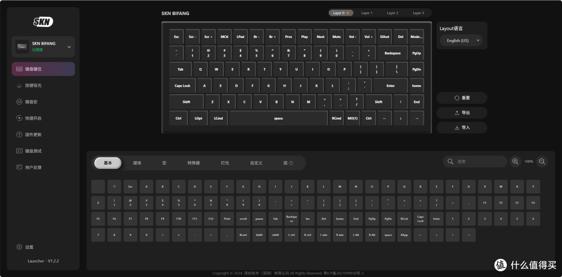Select the PgUp key on the keyboard layout

click(x=416, y=53)
